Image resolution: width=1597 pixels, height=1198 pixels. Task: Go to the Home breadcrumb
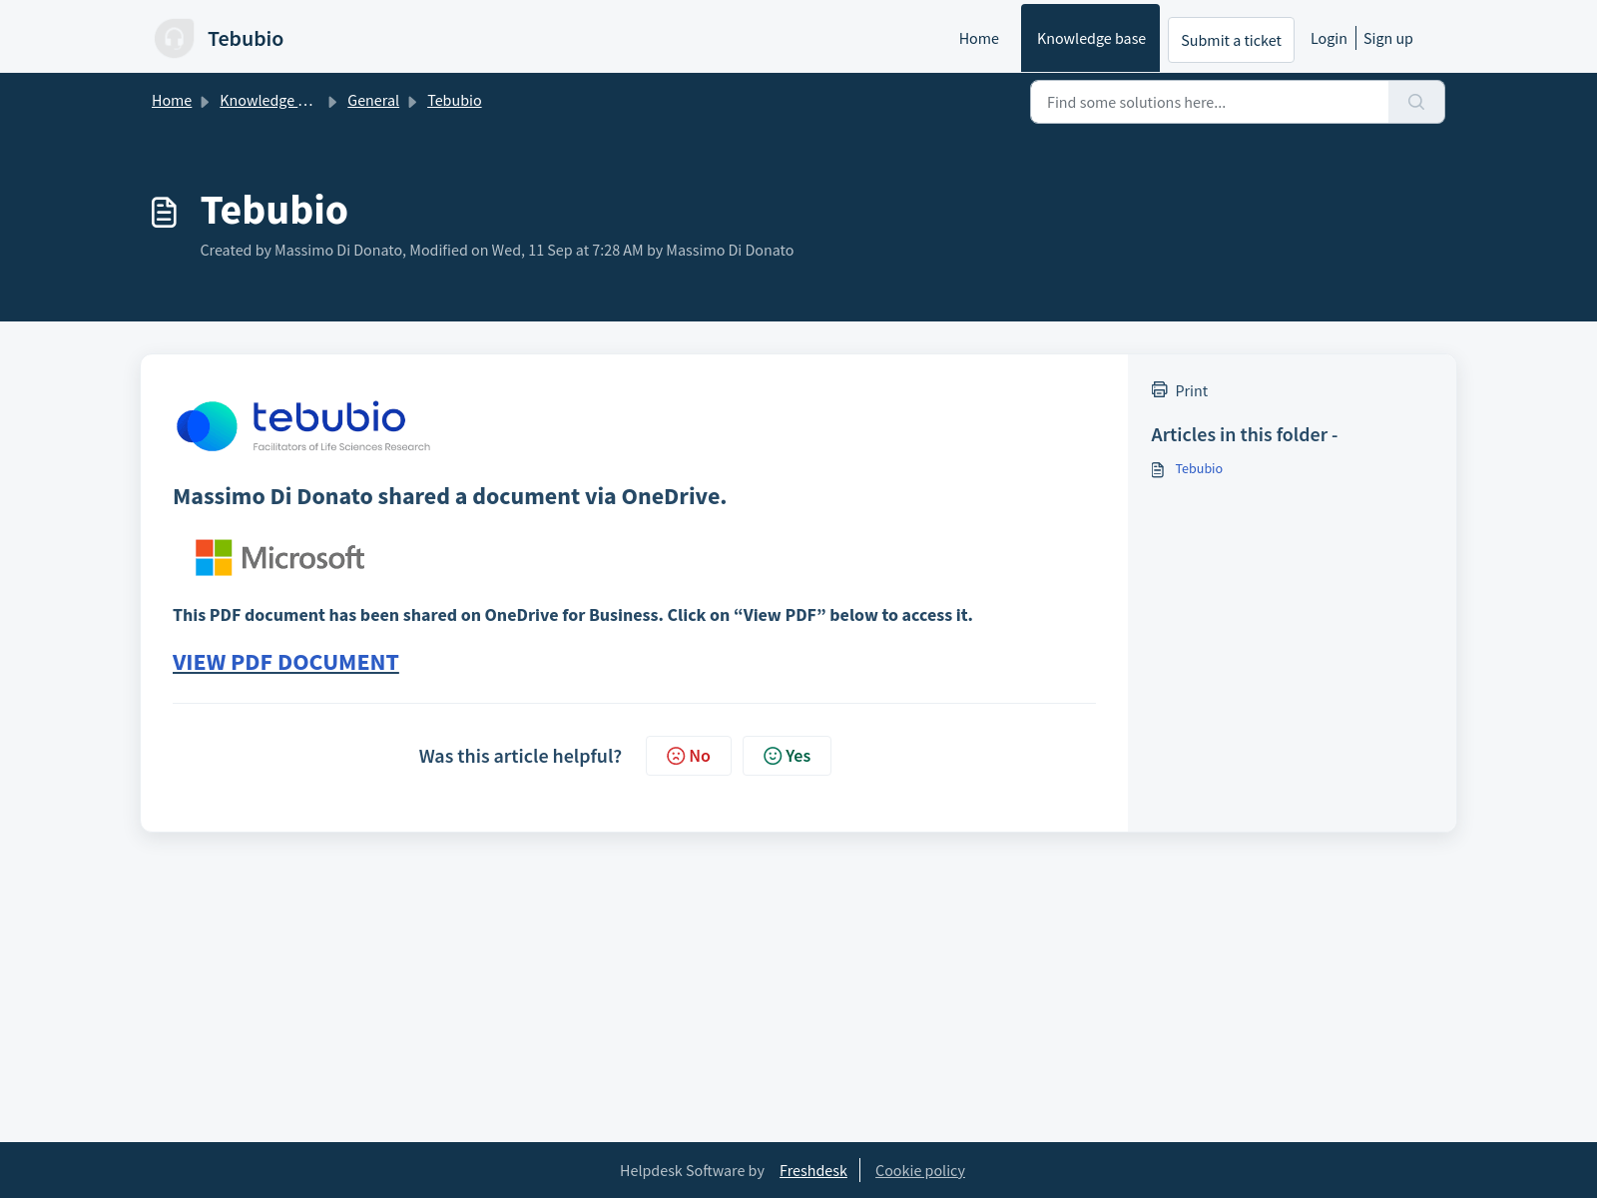[172, 100]
